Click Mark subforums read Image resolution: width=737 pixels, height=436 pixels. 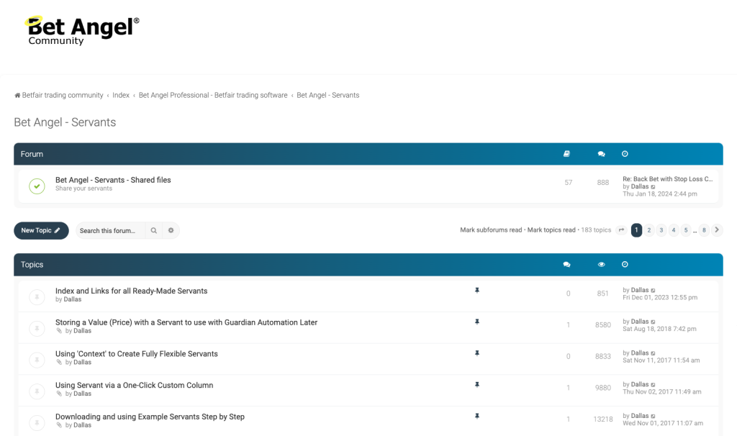coord(491,230)
